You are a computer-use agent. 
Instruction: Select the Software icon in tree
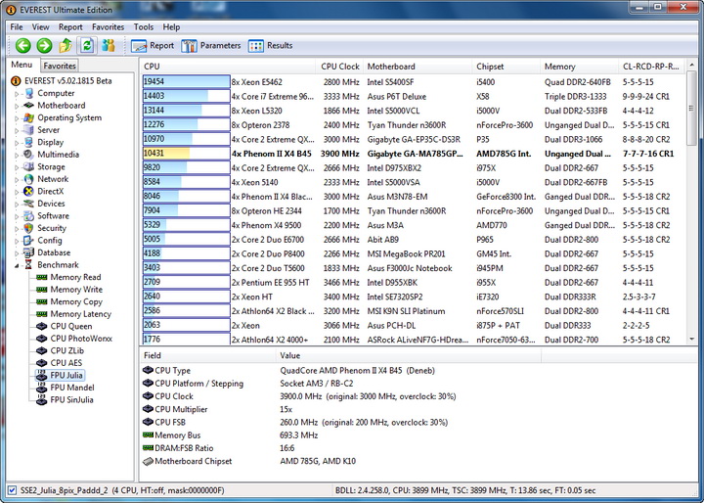coord(28,215)
